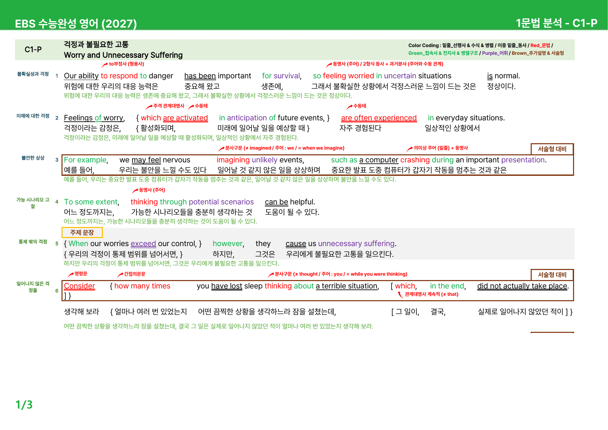Click the red arrow beside 간접의문문 annotation
The image size is (608, 430).
coord(120,275)
